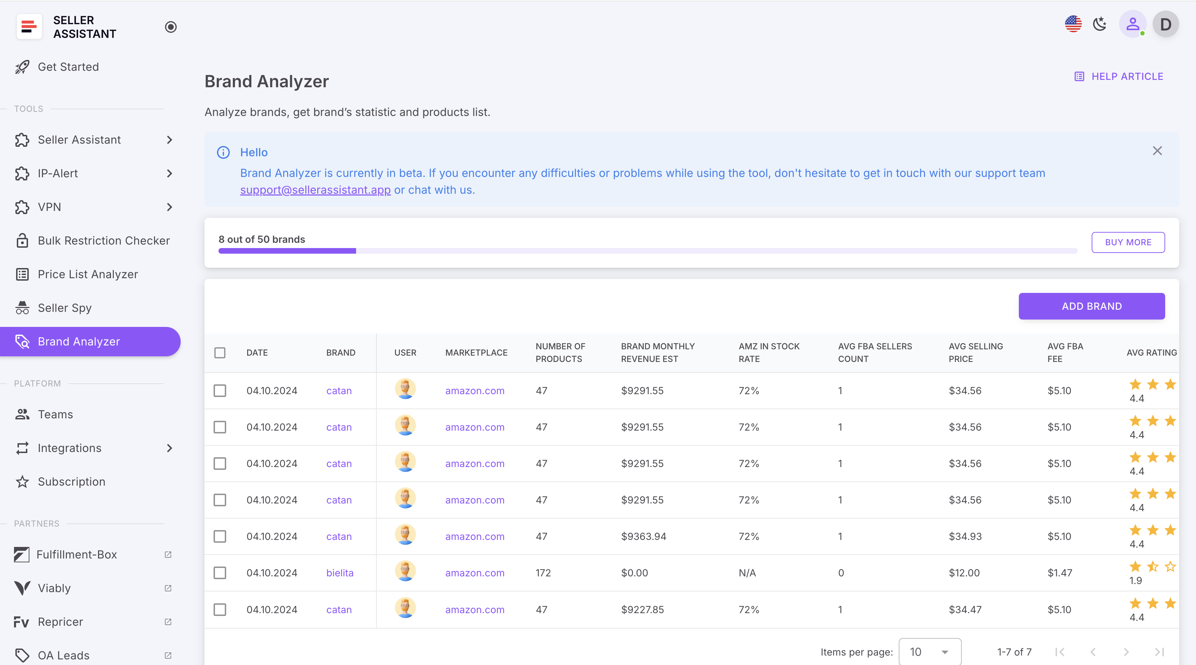Open the IP-Alert menu entry
The width and height of the screenshot is (1196, 665).
pos(57,173)
